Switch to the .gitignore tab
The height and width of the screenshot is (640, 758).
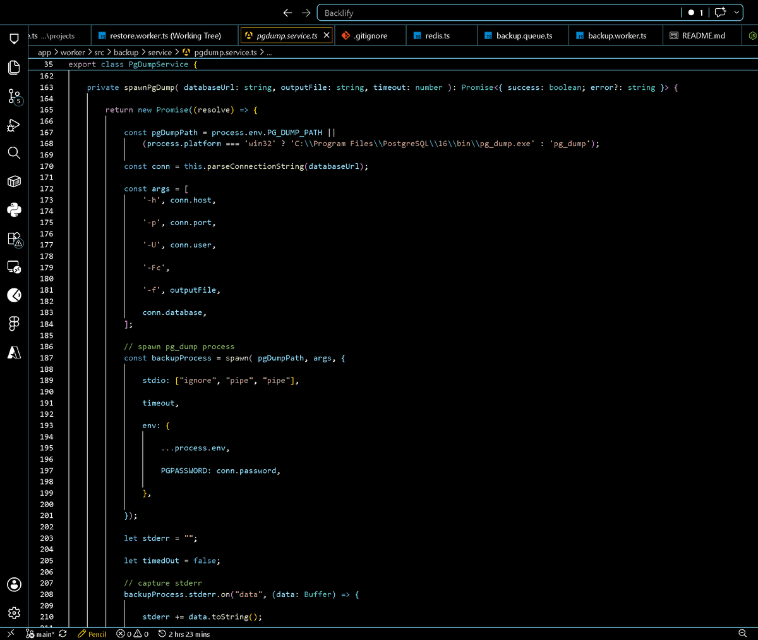point(371,35)
